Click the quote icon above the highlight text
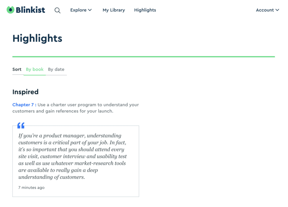This screenshot has width=288, height=207. point(20,125)
